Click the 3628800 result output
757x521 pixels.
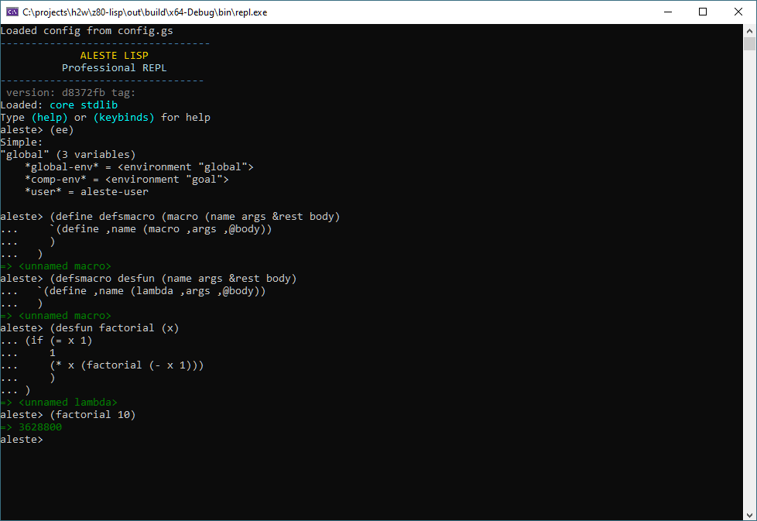[40, 427]
